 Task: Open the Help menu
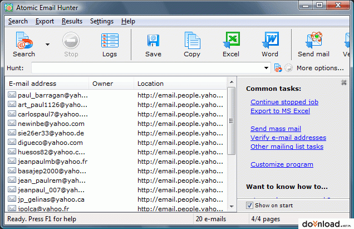(128, 21)
